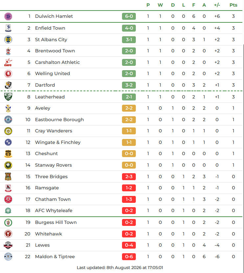Open Three Bridges' 2-3 loss result badge
The height and width of the screenshot is (273, 244).
129,177
